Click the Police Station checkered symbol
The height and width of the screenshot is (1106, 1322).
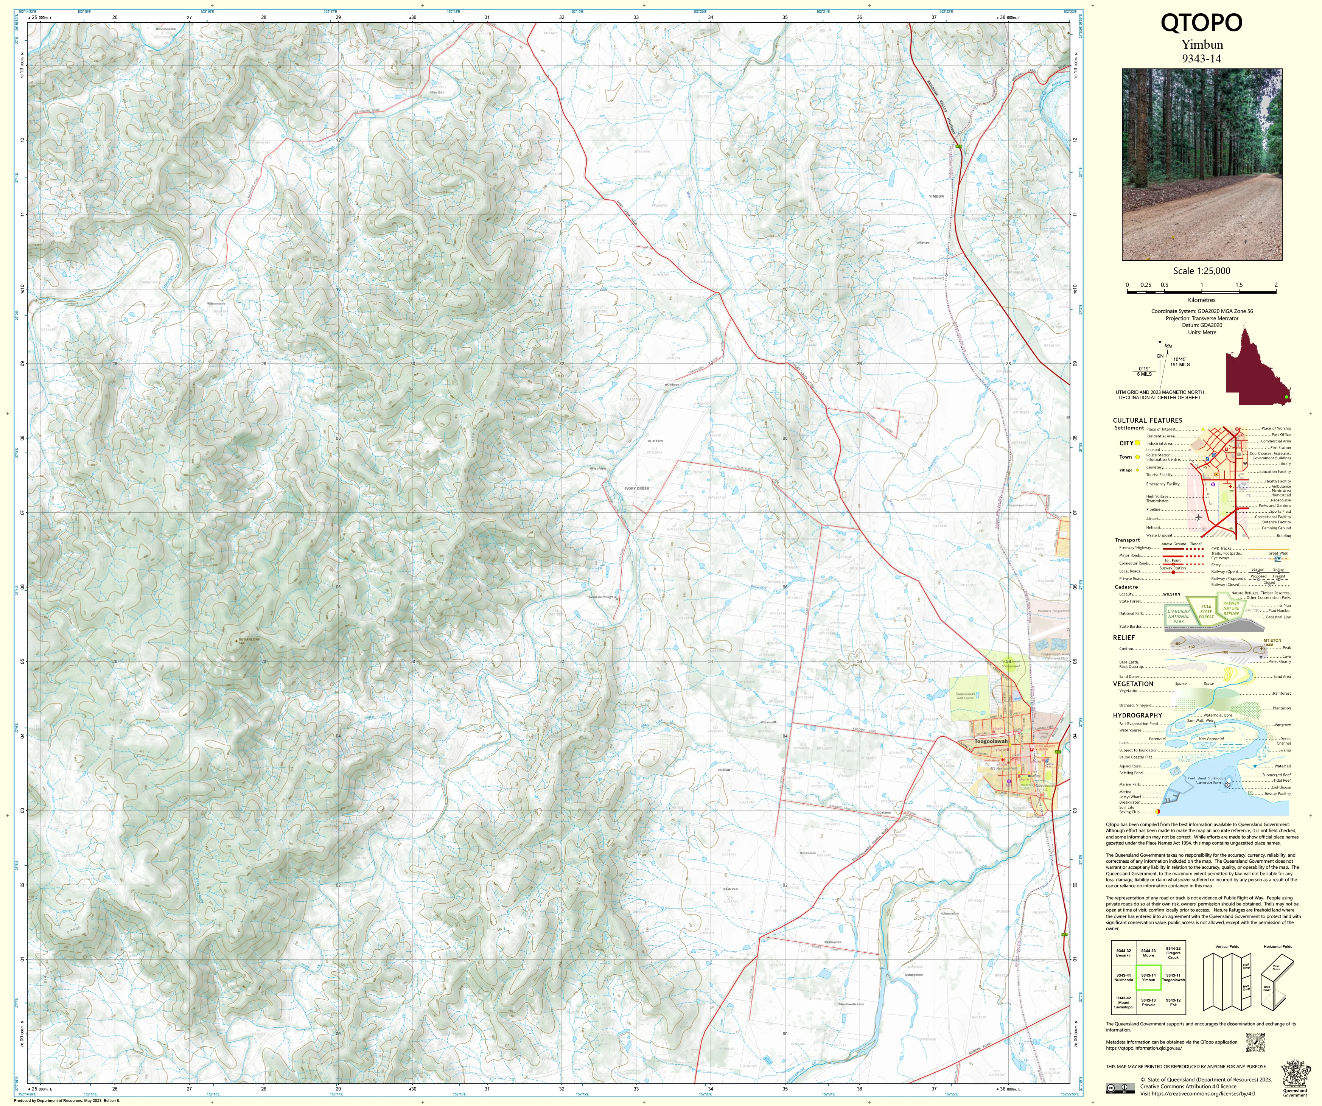click(x=1214, y=454)
